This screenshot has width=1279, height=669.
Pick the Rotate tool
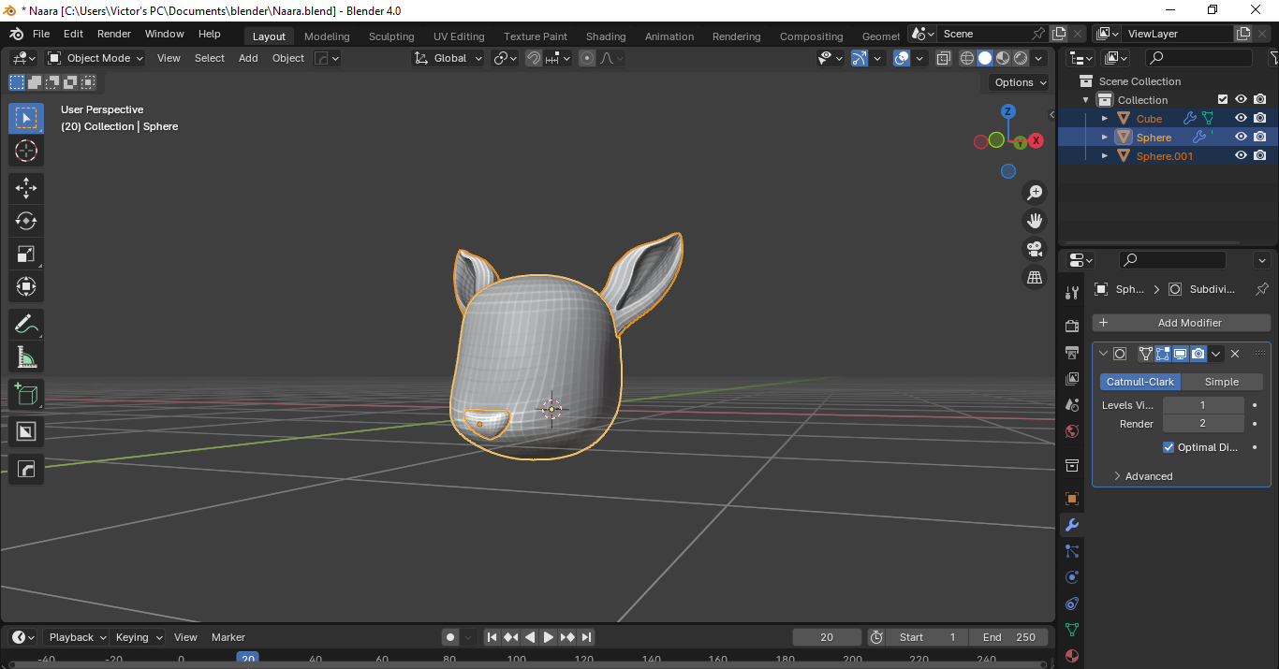[26, 221]
